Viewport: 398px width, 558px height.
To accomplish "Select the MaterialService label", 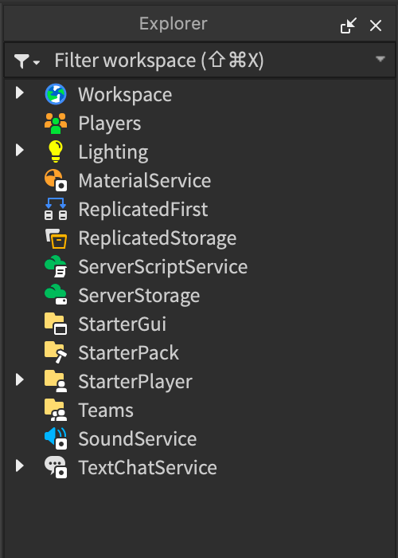I will (145, 180).
